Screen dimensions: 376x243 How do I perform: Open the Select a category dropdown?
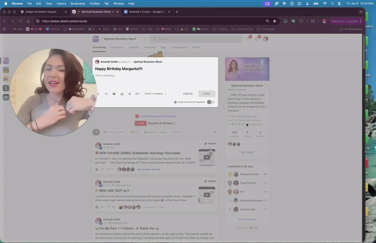pos(155,94)
